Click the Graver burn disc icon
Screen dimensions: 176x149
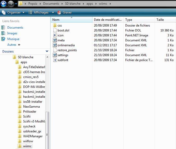point(59,12)
